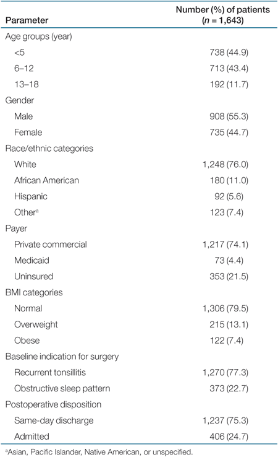
Task: Click the 13–18 age row label
Action: (x=27, y=84)
